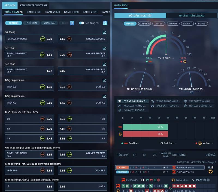This screenshot has width=218, height=192.
Task: Open the chart icon for Đội thắng market
Action: tap(104, 32)
